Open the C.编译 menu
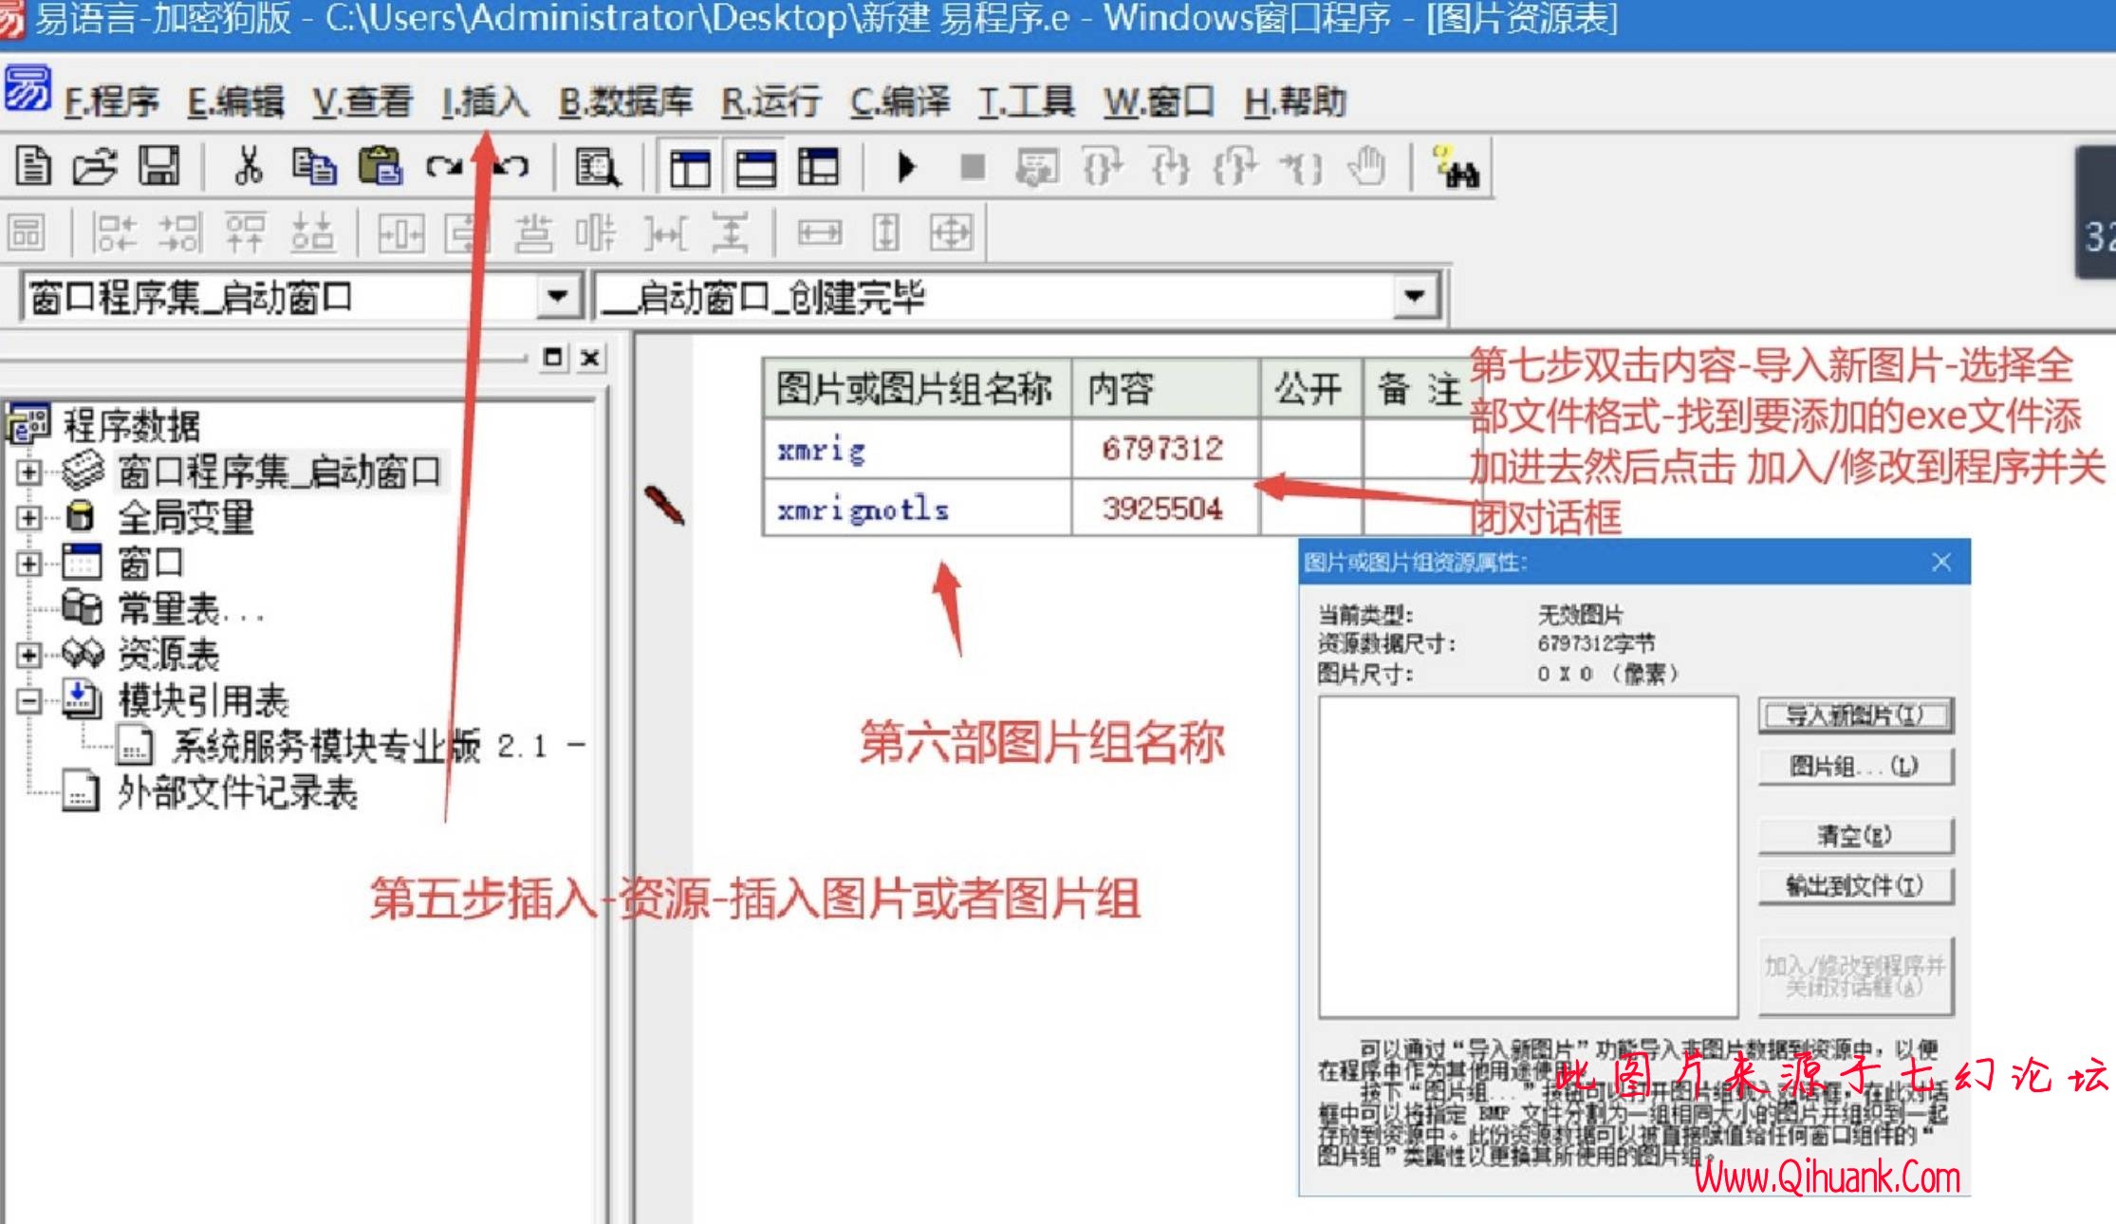 click(x=900, y=102)
